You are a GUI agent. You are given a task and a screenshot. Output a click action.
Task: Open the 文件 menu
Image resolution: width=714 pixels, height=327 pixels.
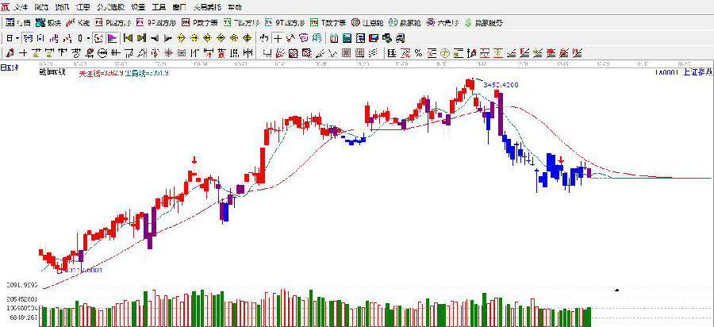point(19,6)
